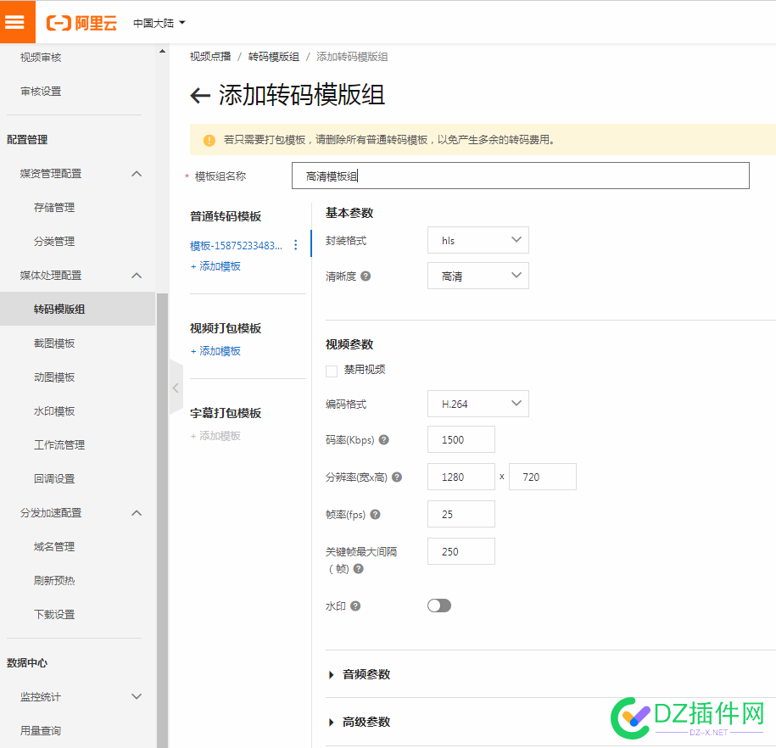Expand the 高级参数 section
This screenshot has width=776, height=748.
pyautogui.click(x=360, y=722)
